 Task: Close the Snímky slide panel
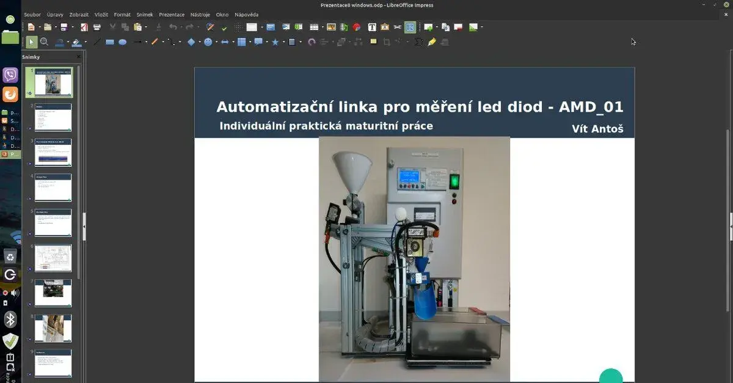click(79, 57)
